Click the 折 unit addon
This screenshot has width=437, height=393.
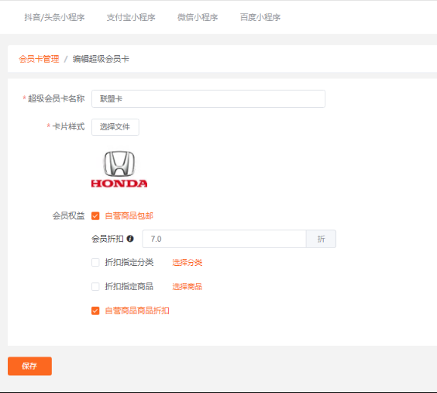click(321, 239)
